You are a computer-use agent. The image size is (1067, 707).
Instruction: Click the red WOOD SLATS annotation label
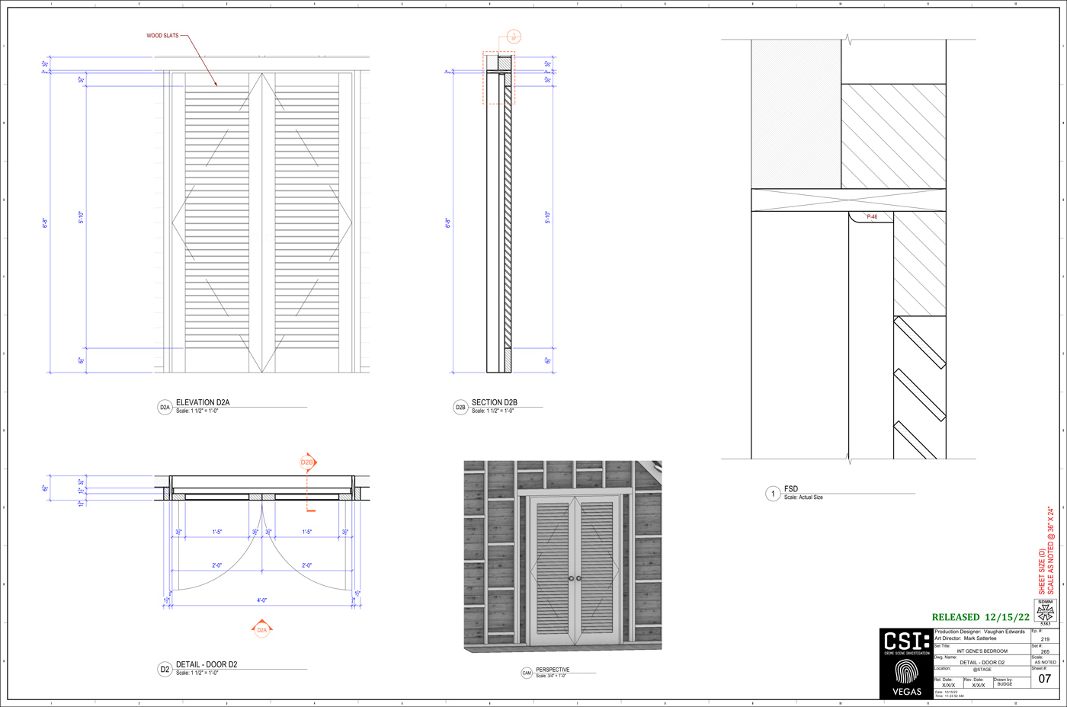click(x=162, y=36)
